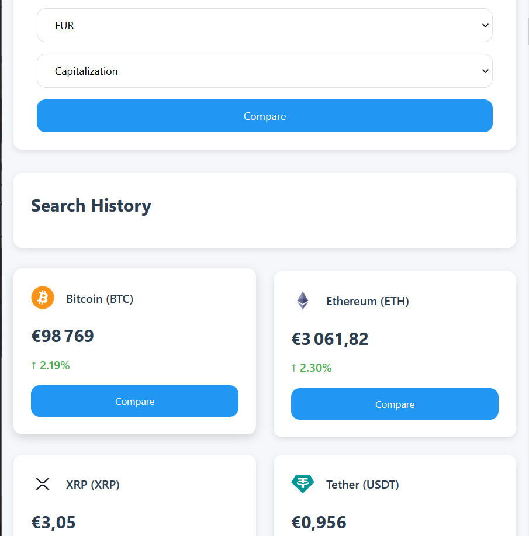
Task: Compare Bitcoin using its card button
Action: point(134,402)
